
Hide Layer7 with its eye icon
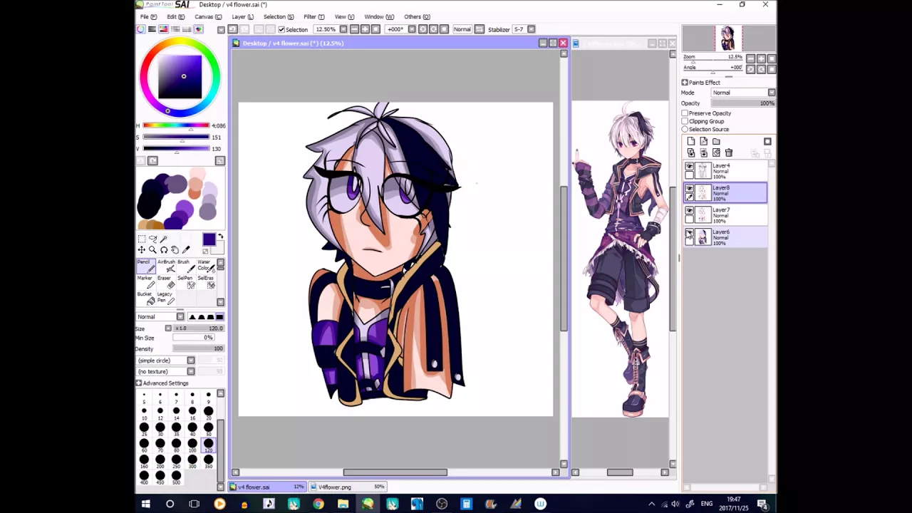689,210
